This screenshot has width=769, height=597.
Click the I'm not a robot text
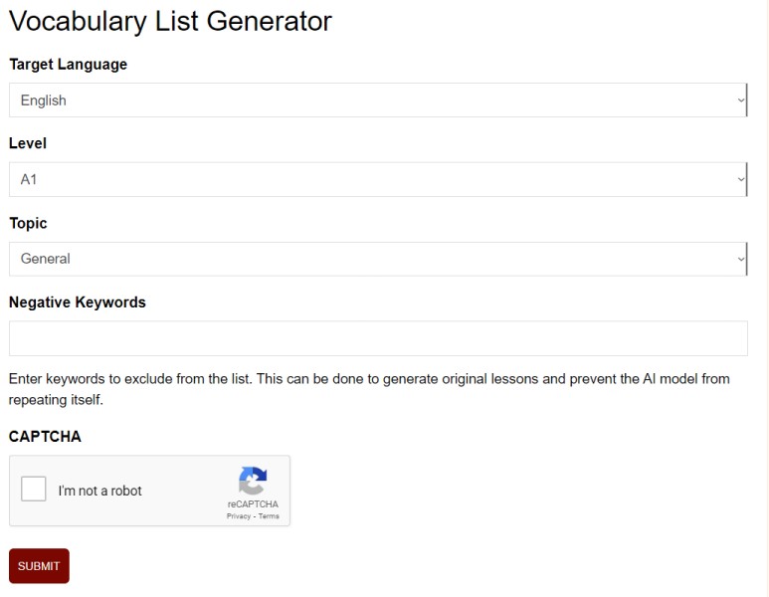(x=100, y=491)
